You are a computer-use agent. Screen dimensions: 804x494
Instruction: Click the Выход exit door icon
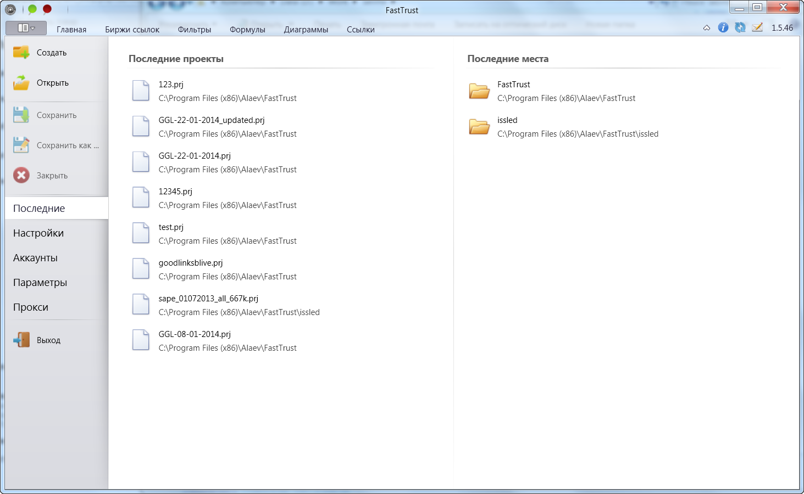tap(21, 340)
